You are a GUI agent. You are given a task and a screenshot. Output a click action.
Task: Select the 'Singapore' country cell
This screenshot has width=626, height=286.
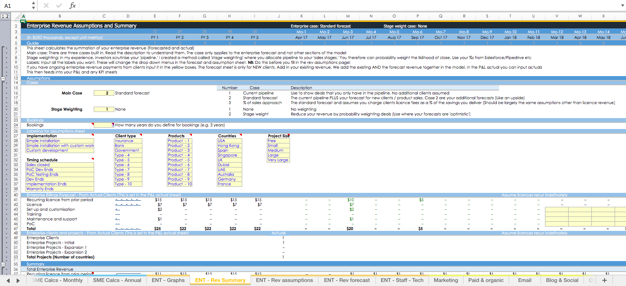pyautogui.click(x=229, y=155)
